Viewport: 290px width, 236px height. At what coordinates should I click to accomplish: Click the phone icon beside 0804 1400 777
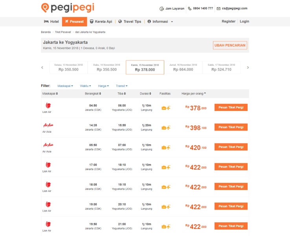pos(190,8)
